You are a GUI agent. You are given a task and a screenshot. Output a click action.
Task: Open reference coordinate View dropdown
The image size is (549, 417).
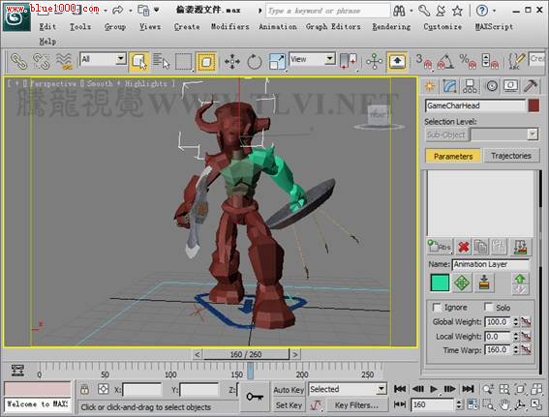coord(312,59)
